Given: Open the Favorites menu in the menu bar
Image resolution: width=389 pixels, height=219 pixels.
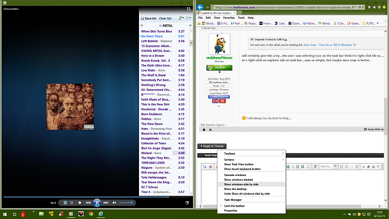Looking at the screenshot, I should (x=229, y=18).
